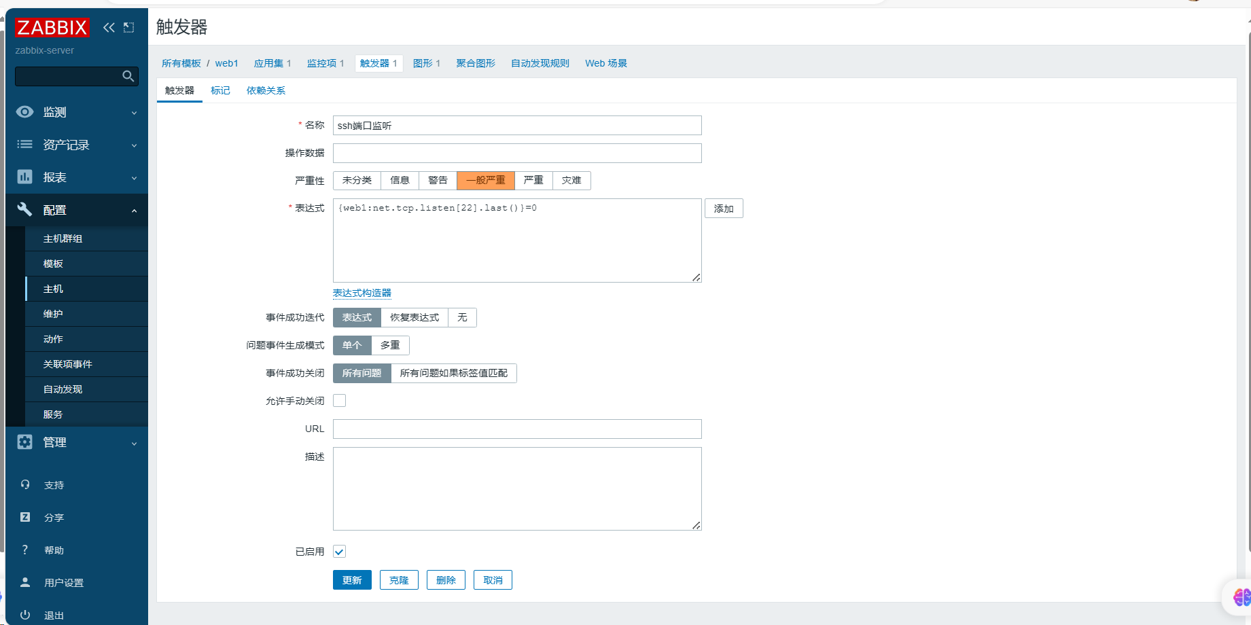Viewport: 1251px width, 625px height.
Task: Click the search magnifier icon
Action: [x=128, y=76]
